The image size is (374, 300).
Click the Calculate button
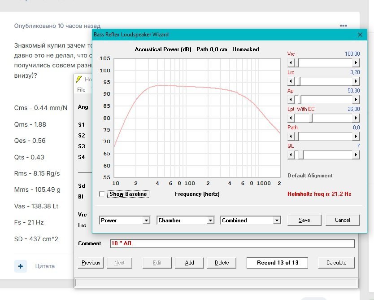click(336, 263)
